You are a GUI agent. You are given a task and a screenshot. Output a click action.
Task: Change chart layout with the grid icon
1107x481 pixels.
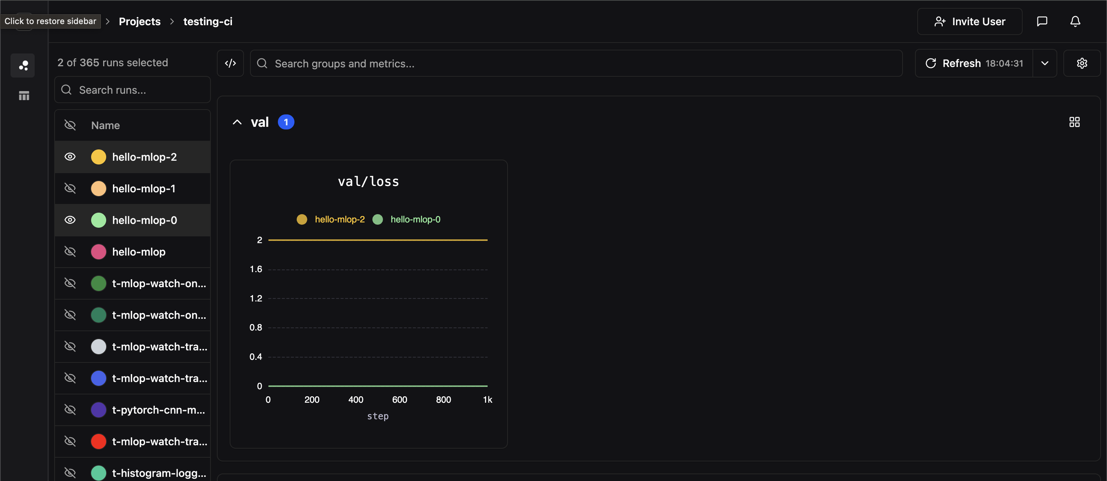pyautogui.click(x=1075, y=122)
